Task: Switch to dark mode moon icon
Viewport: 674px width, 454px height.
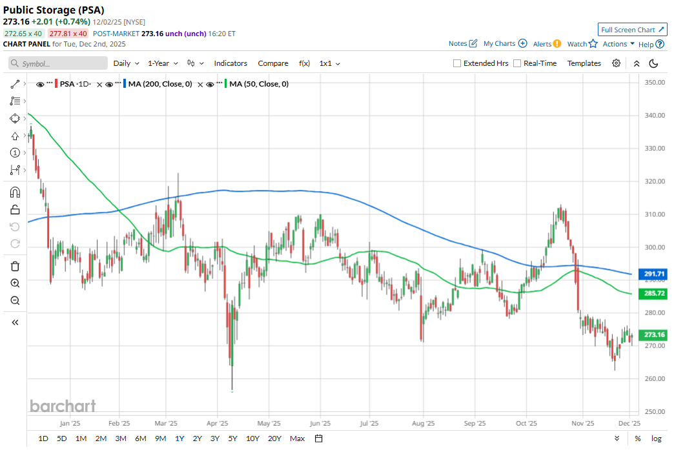Action: coord(653,63)
